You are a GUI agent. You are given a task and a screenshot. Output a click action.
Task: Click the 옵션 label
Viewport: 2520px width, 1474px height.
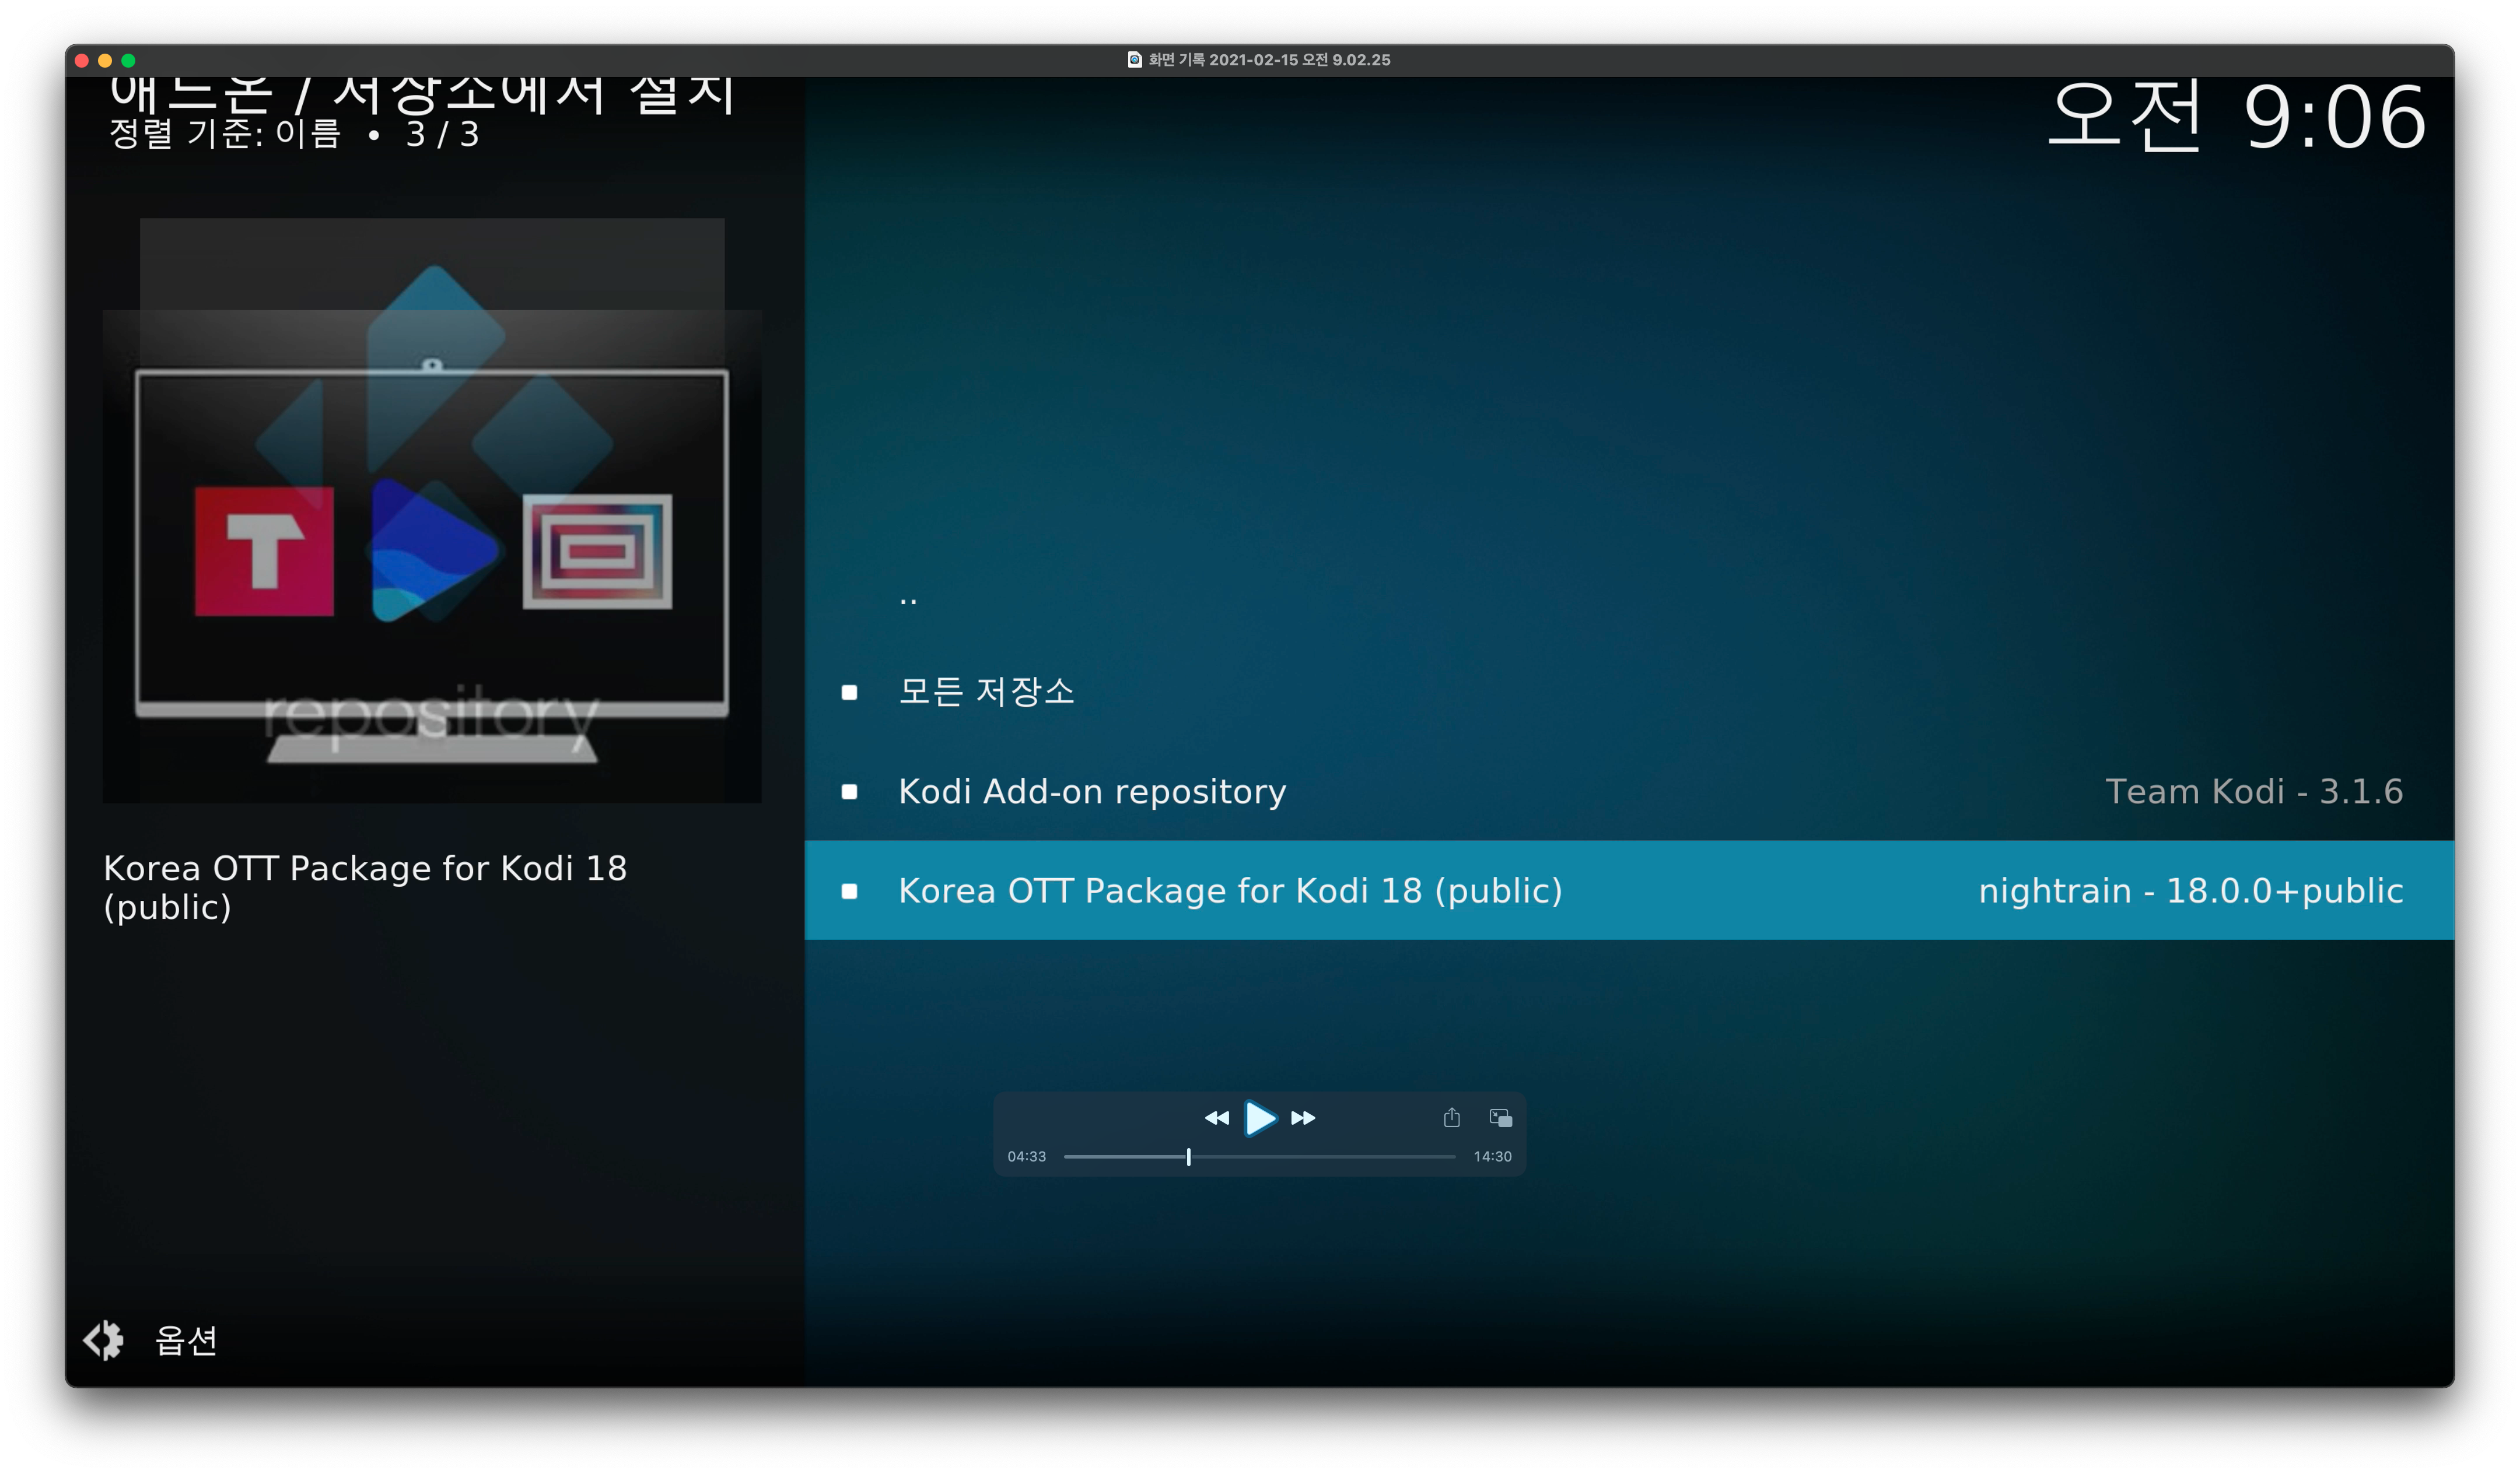(186, 1340)
